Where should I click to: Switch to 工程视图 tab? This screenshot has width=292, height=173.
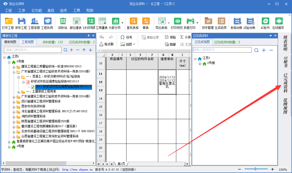point(28,42)
